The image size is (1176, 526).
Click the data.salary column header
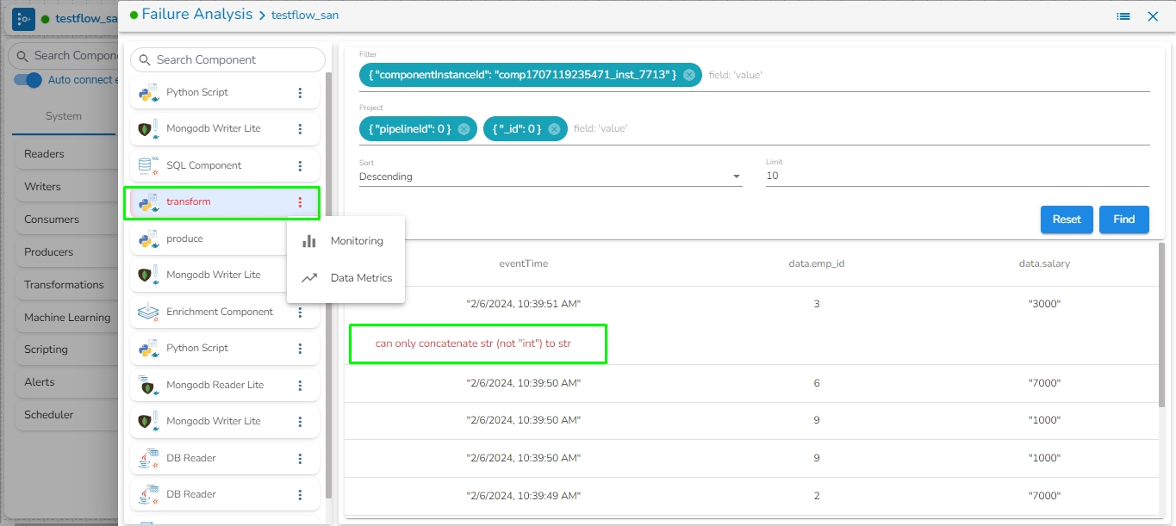(1044, 263)
